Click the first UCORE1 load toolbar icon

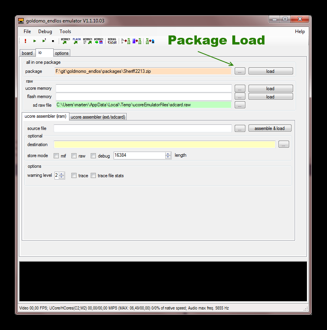(x=65, y=41)
